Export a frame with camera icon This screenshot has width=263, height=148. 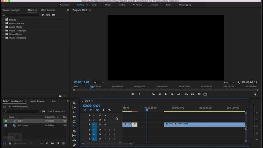[x=199, y=94]
